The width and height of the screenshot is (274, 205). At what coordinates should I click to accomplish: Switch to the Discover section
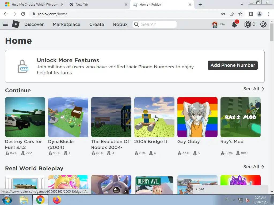click(34, 24)
